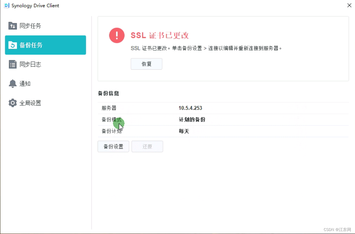Click the 备份信息 section heading
355x234 pixels.
(x=108, y=93)
